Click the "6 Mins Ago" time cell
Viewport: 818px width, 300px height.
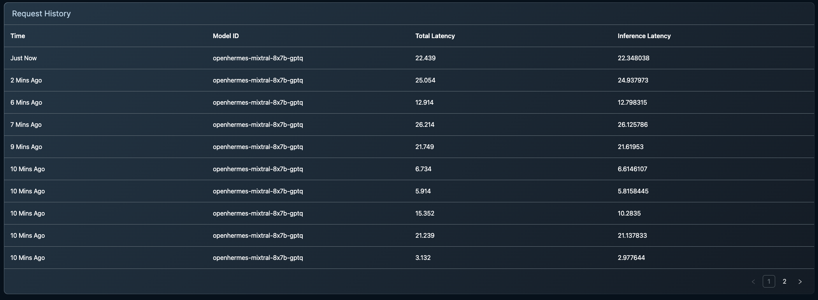click(x=26, y=102)
